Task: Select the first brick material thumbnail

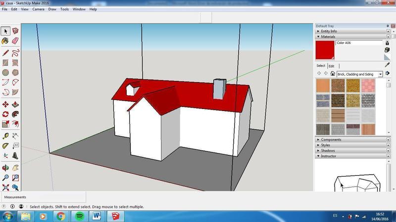Action: coord(323,85)
